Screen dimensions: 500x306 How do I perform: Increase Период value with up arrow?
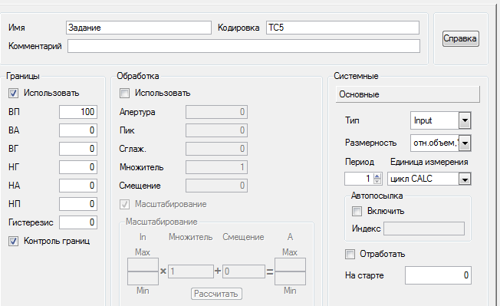click(377, 176)
